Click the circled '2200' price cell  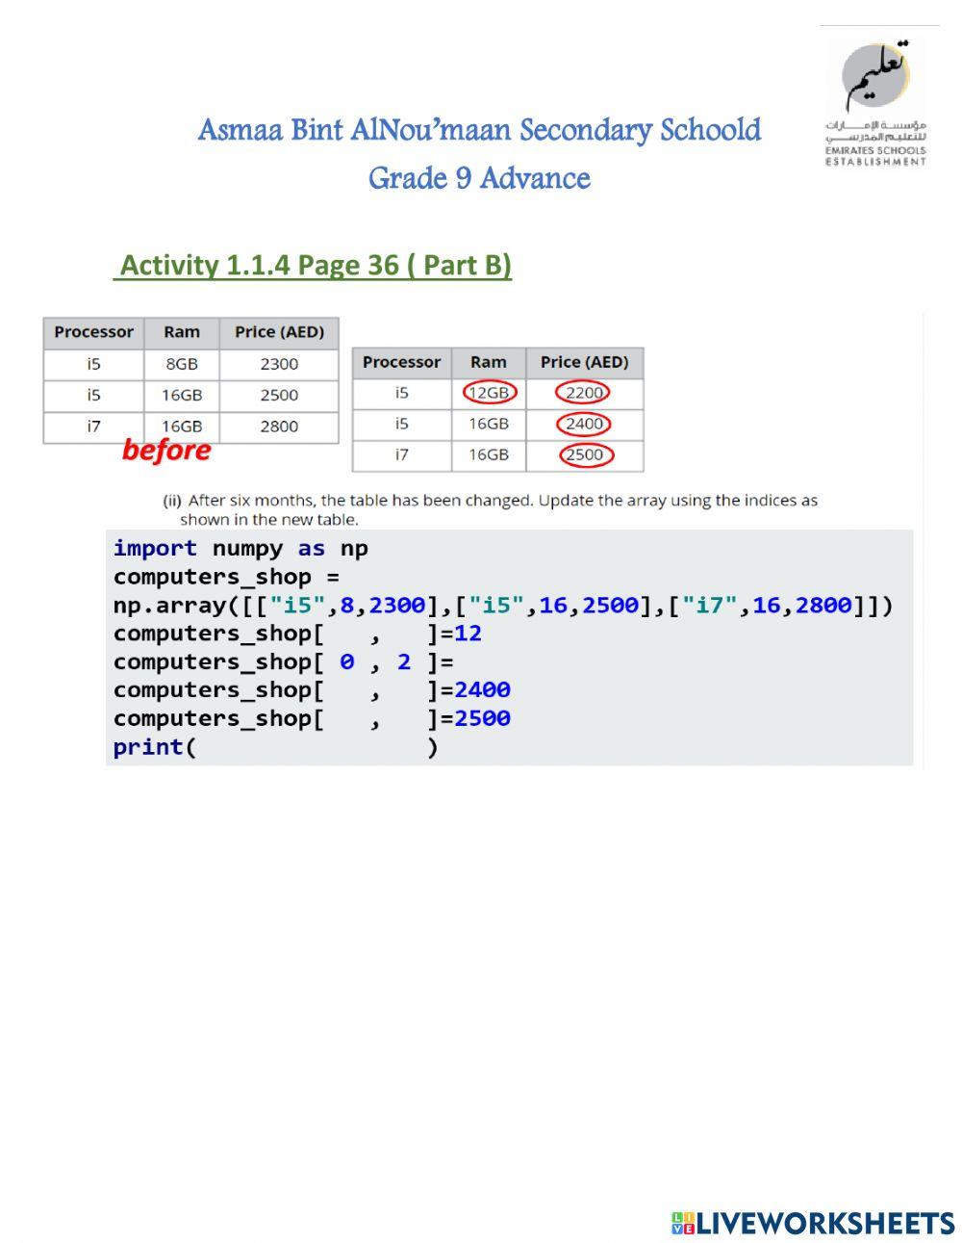(584, 393)
